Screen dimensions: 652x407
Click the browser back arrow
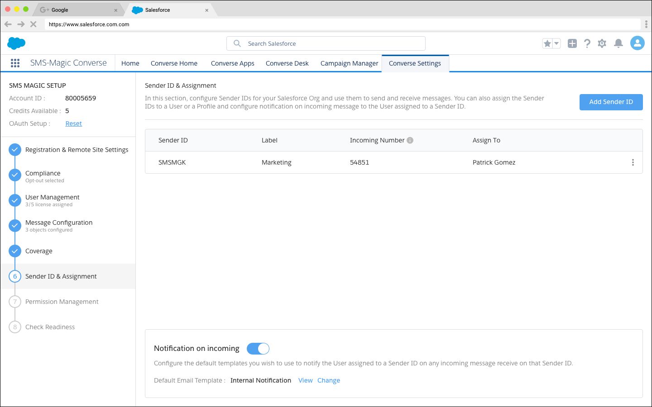pos(8,24)
